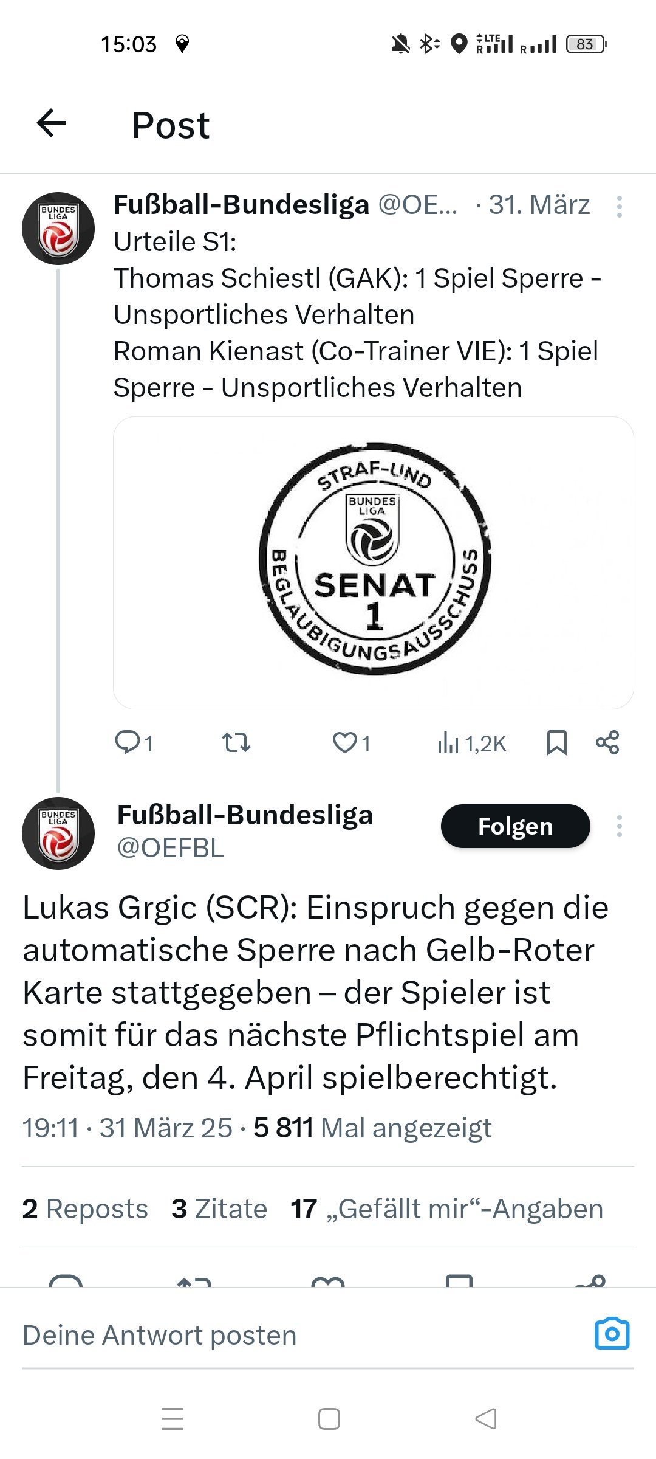The height and width of the screenshot is (1459, 656).
Task: View the 3 Zitate list
Action: (219, 1209)
